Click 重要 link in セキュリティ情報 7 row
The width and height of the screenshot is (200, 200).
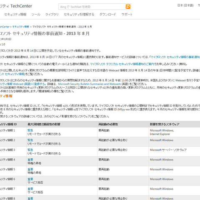(x=30, y=189)
